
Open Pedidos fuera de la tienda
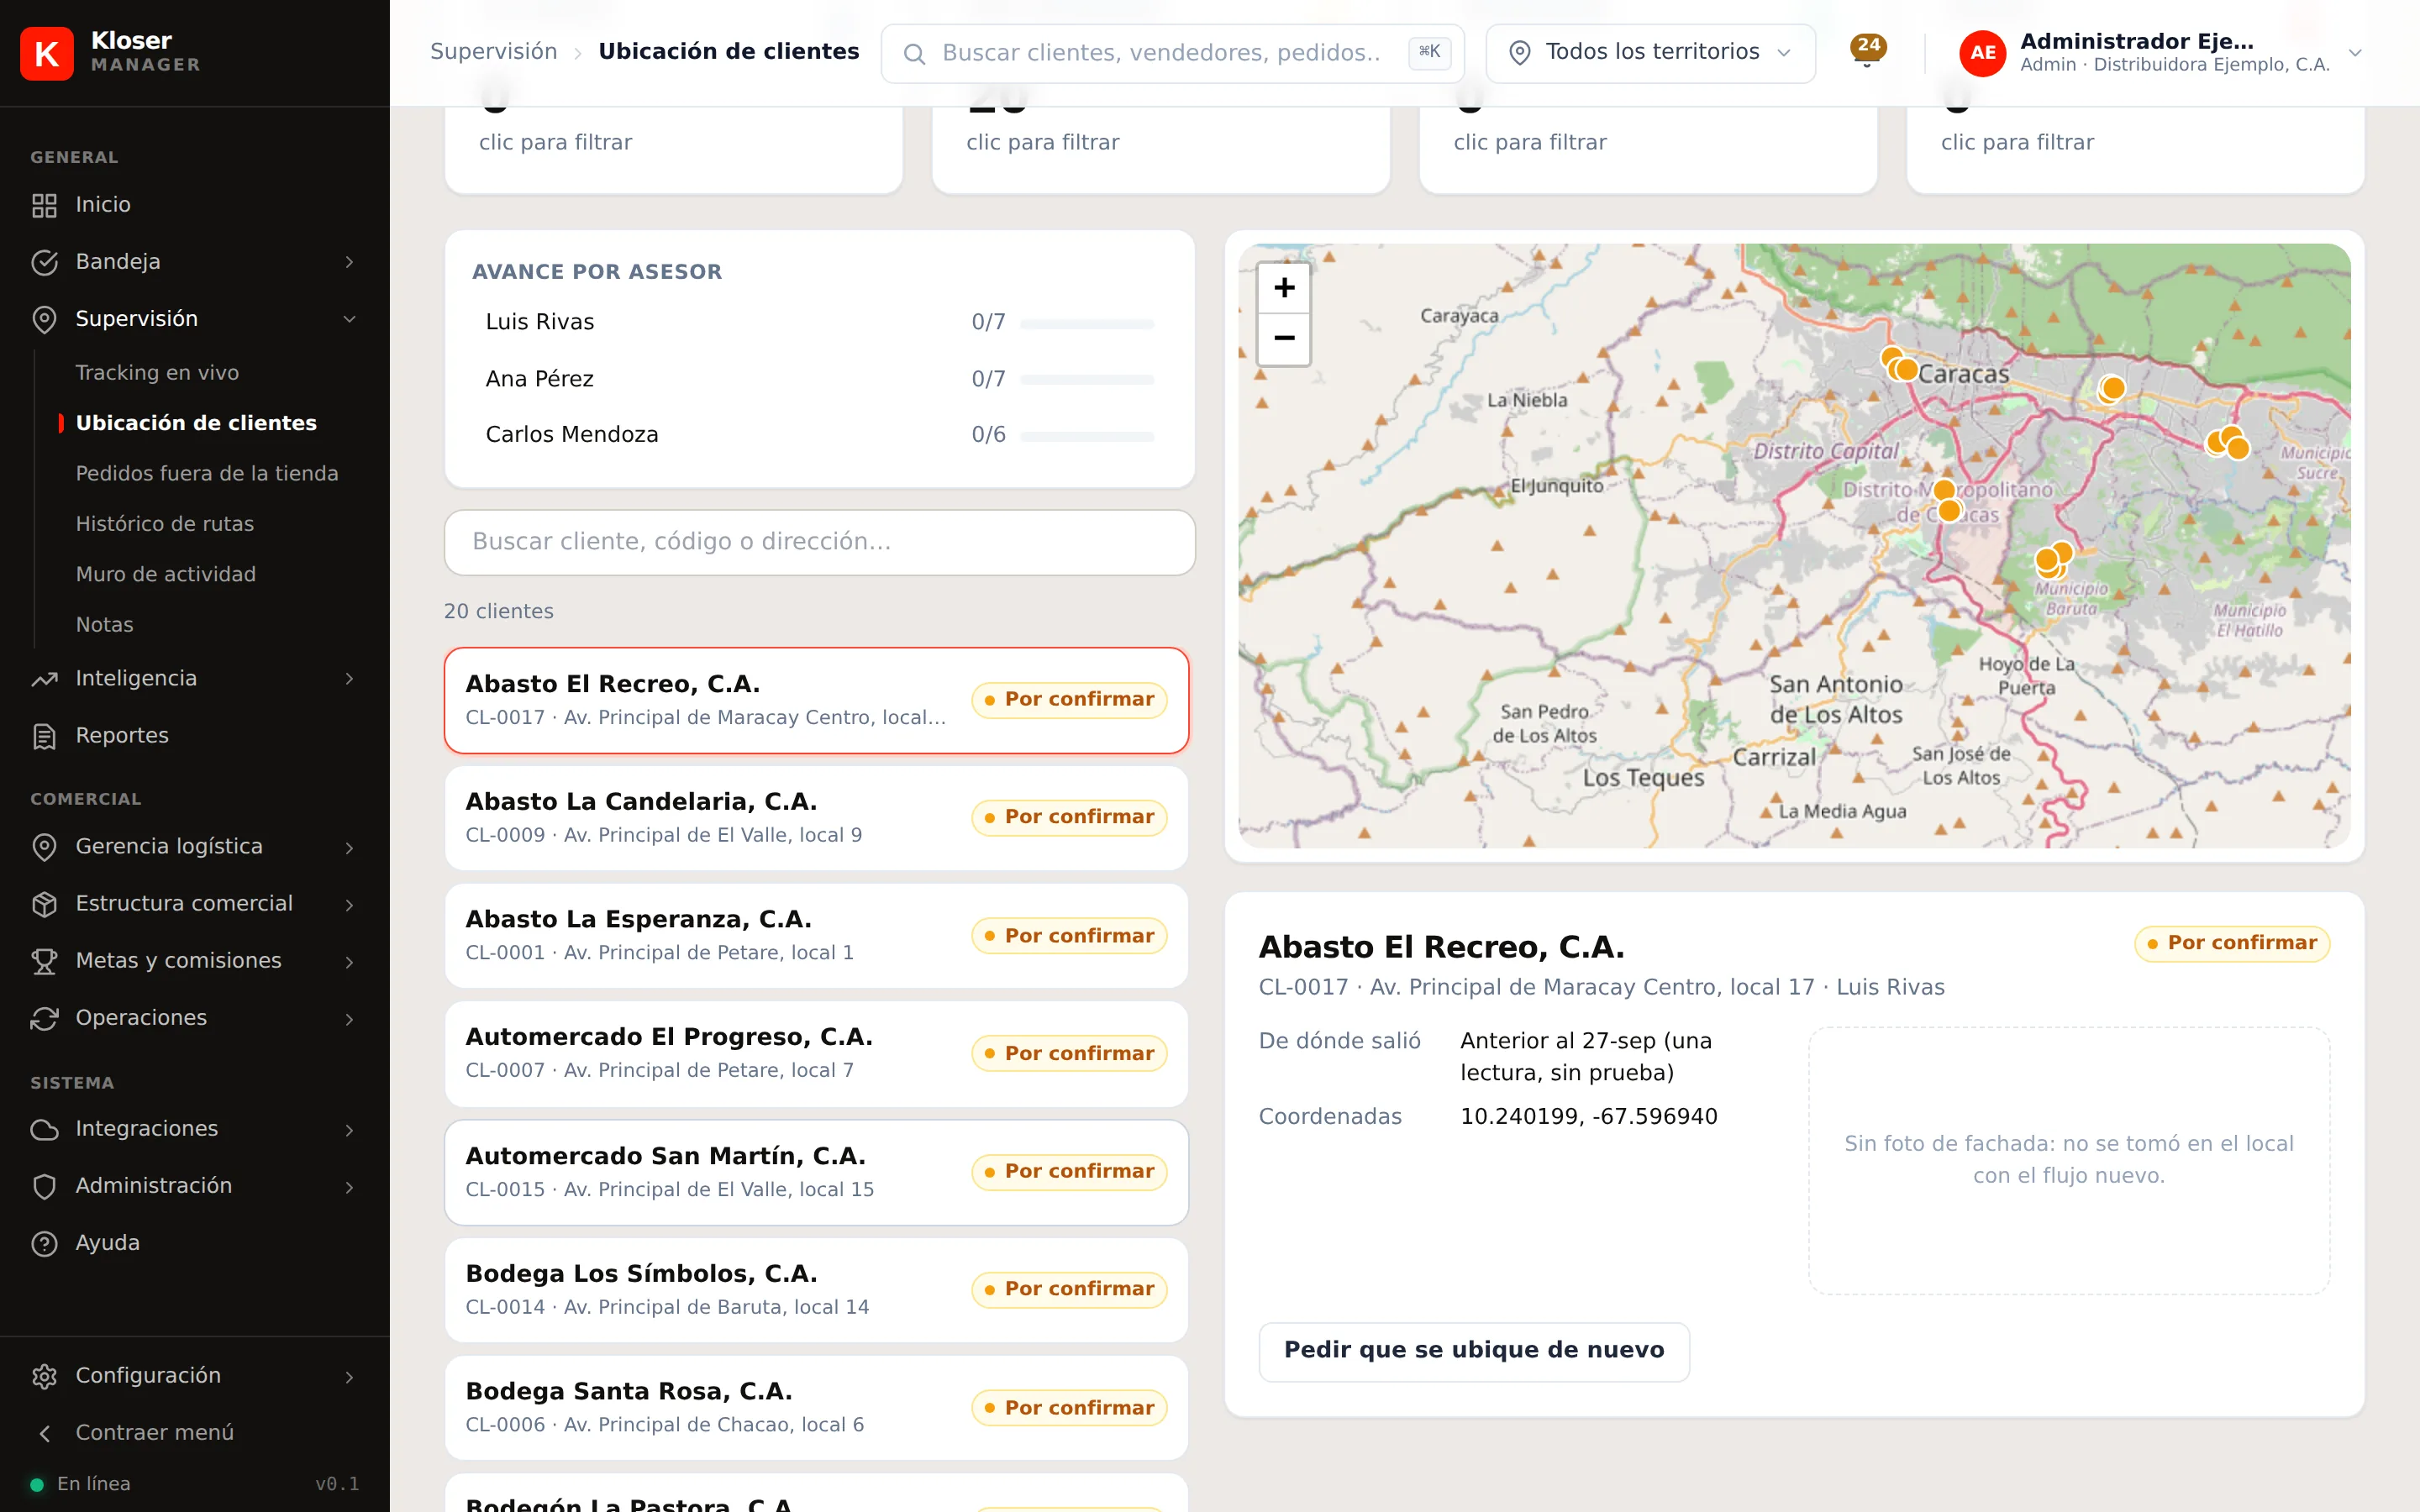[207, 474]
